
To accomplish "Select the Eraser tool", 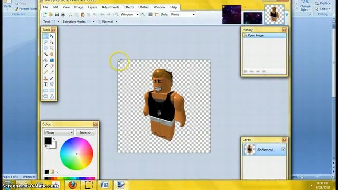I will (x=52, y=66).
